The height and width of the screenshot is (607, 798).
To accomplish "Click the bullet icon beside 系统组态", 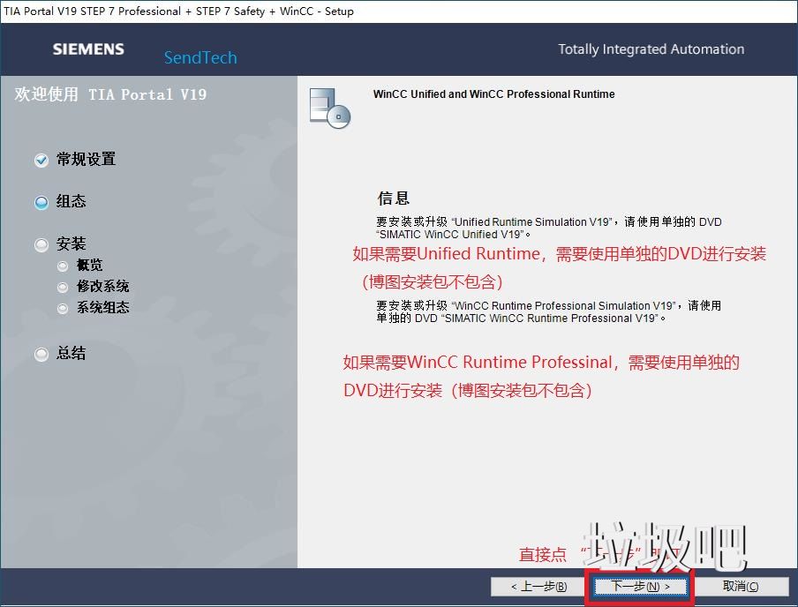I will pyautogui.click(x=62, y=308).
